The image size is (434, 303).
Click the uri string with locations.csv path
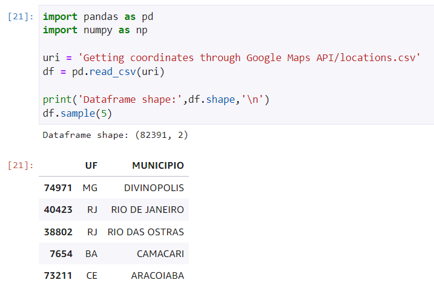(x=249, y=58)
